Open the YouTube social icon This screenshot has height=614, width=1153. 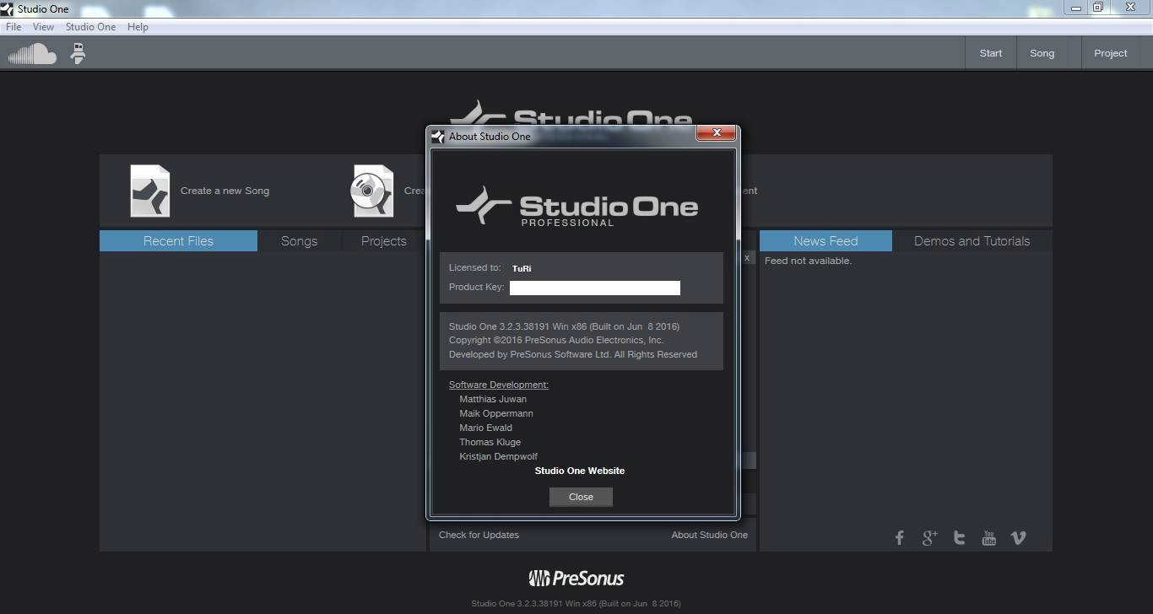pos(989,538)
